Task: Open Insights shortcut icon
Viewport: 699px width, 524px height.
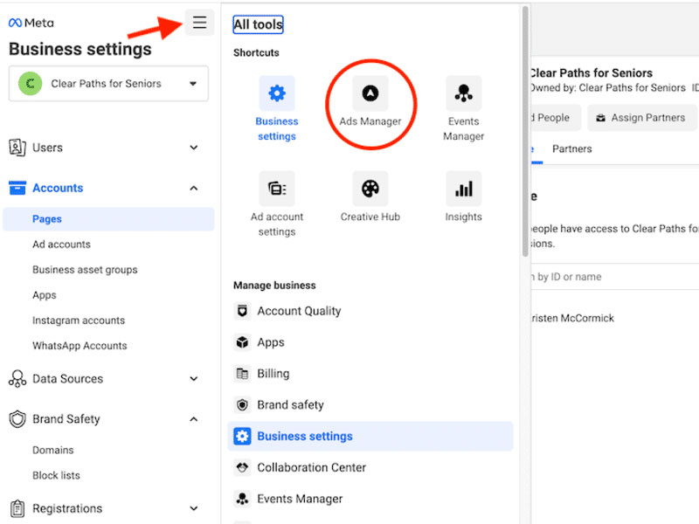Action: (463, 190)
